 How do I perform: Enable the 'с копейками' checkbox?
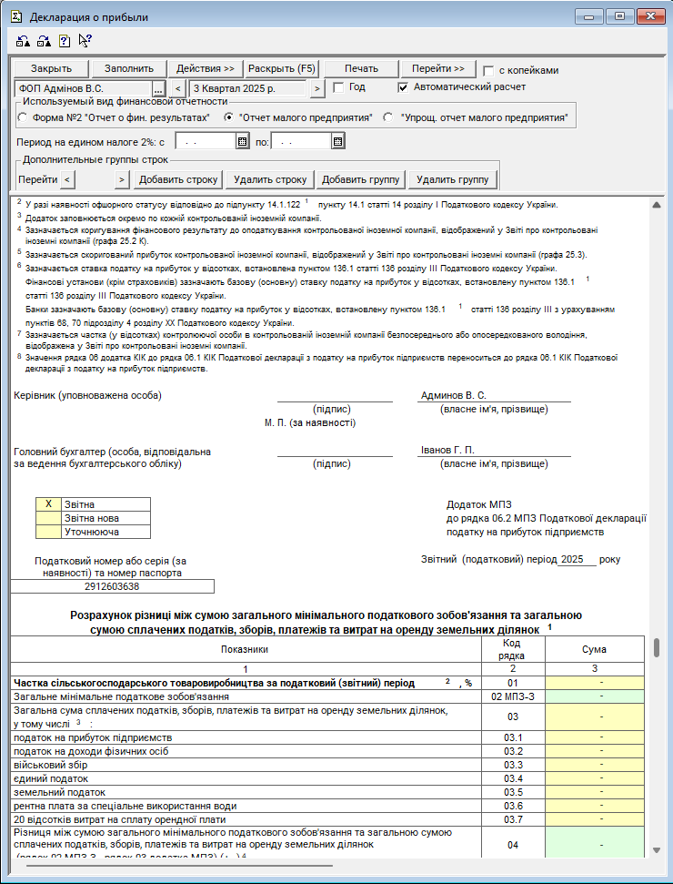(x=489, y=70)
